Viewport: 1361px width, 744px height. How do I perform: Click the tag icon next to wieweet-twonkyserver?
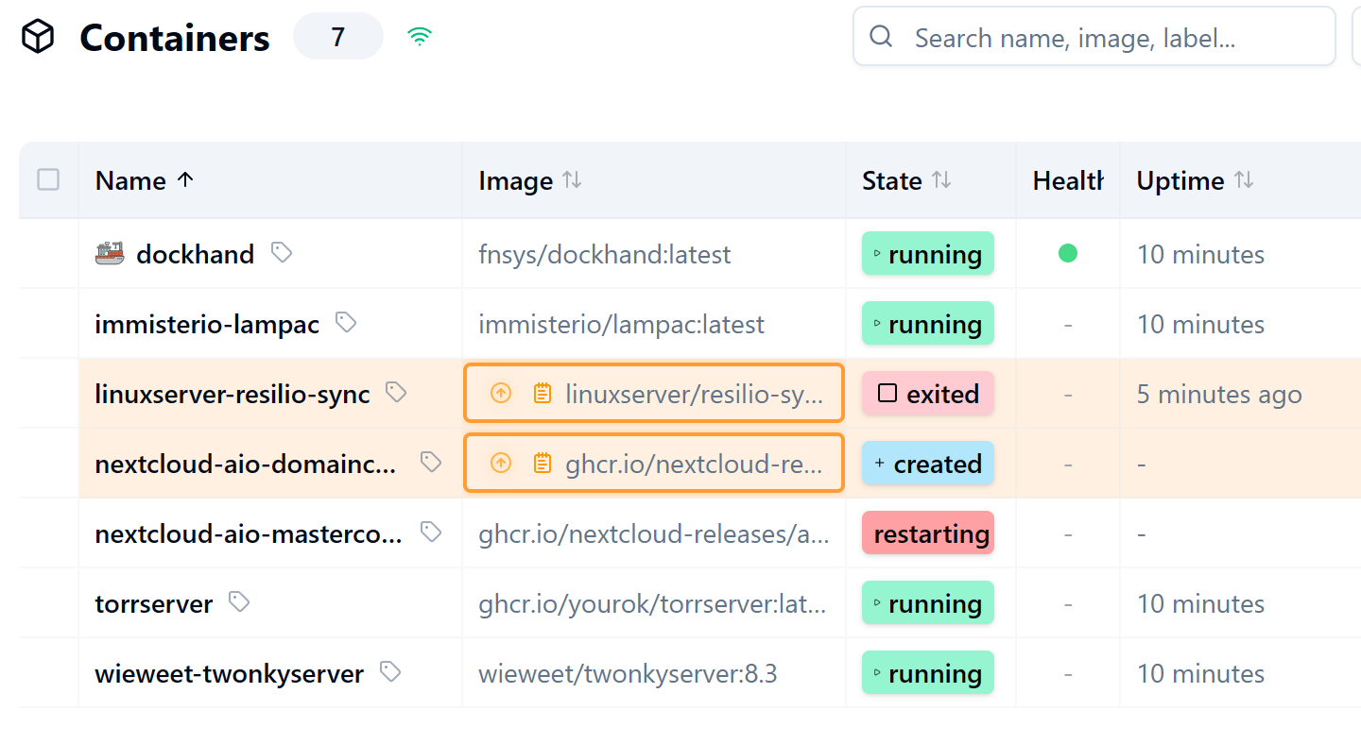(x=390, y=671)
